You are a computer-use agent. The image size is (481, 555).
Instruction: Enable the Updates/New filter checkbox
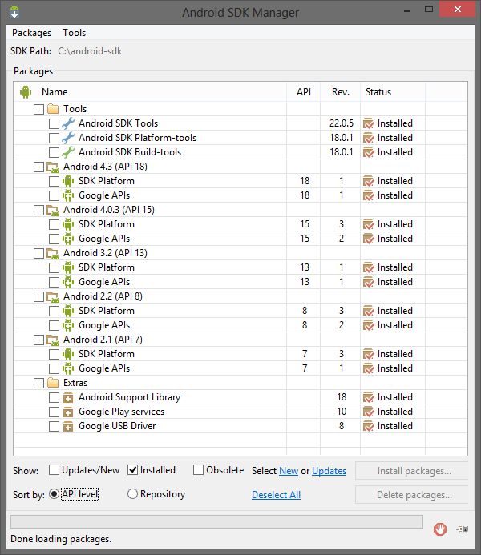point(55,470)
